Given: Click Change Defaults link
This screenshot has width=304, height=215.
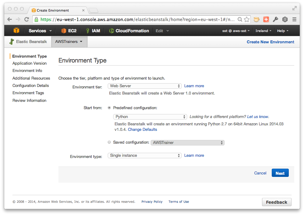Looking at the screenshot, I should (142, 130).
